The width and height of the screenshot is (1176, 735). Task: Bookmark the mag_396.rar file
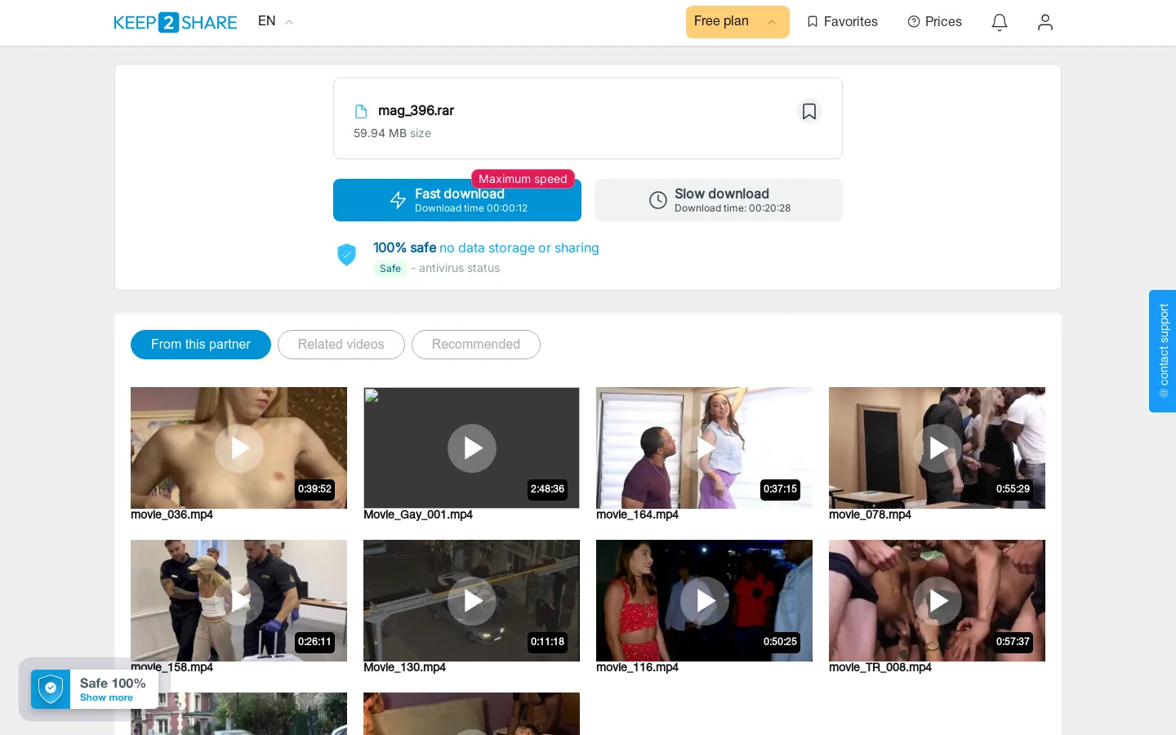809,111
